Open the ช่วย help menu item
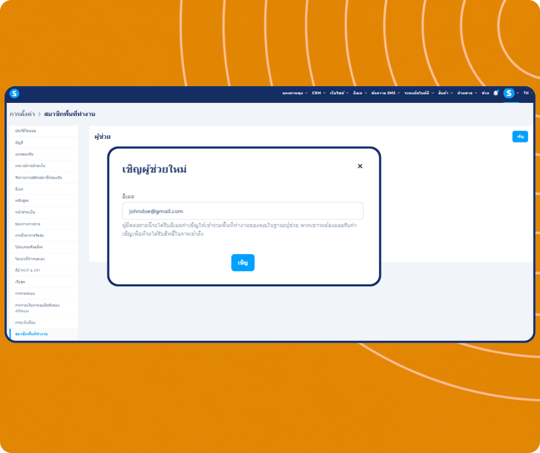This screenshot has height=453, width=540. coord(485,93)
